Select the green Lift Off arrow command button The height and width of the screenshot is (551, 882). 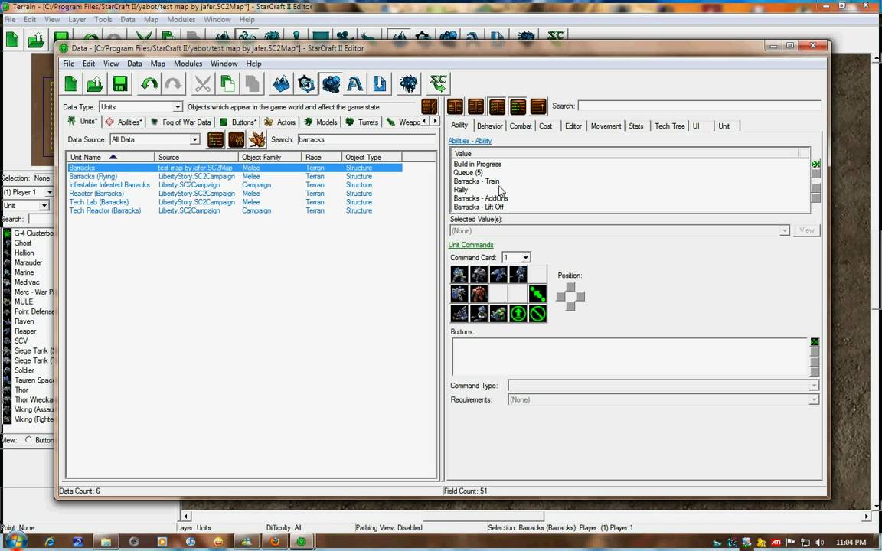518,313
